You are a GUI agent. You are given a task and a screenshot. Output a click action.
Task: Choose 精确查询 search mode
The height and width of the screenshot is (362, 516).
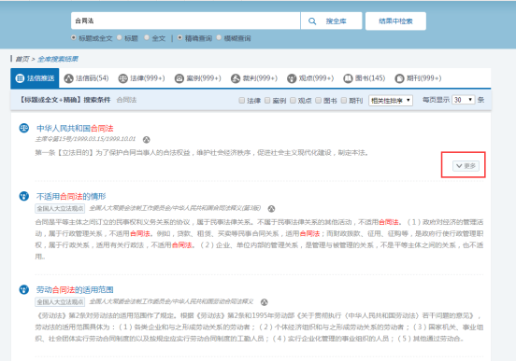(x=180, y=37)
